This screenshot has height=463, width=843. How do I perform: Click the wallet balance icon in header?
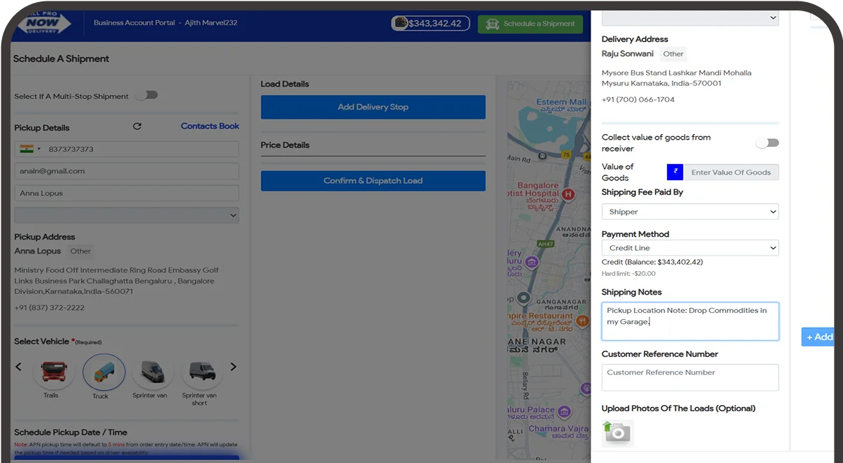click(401, 23)
